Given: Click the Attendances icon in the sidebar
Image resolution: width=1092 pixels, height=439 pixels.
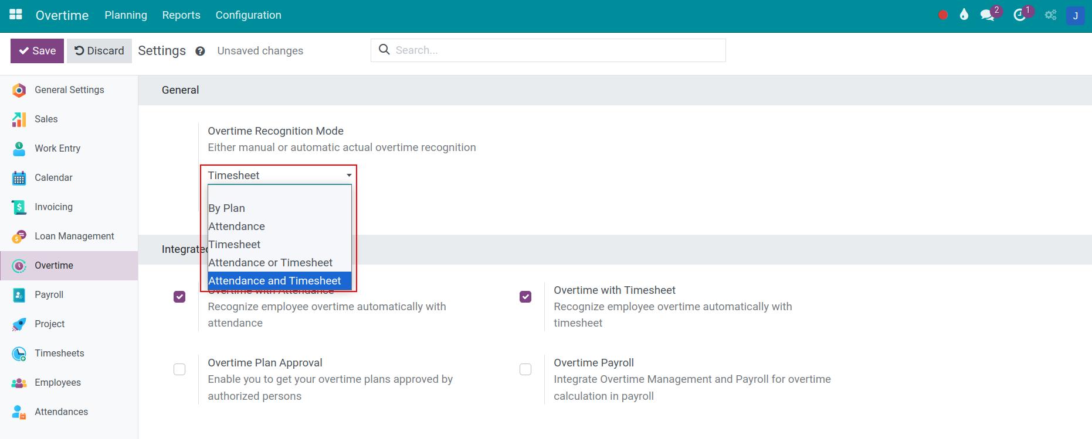Looking at the screenshot, I should pos(19,412).
